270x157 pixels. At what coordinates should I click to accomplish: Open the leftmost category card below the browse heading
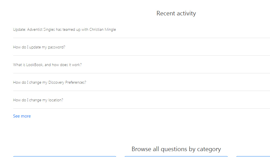pos(64,156)
